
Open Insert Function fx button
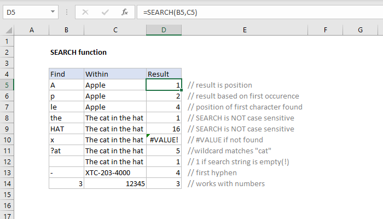125,12
